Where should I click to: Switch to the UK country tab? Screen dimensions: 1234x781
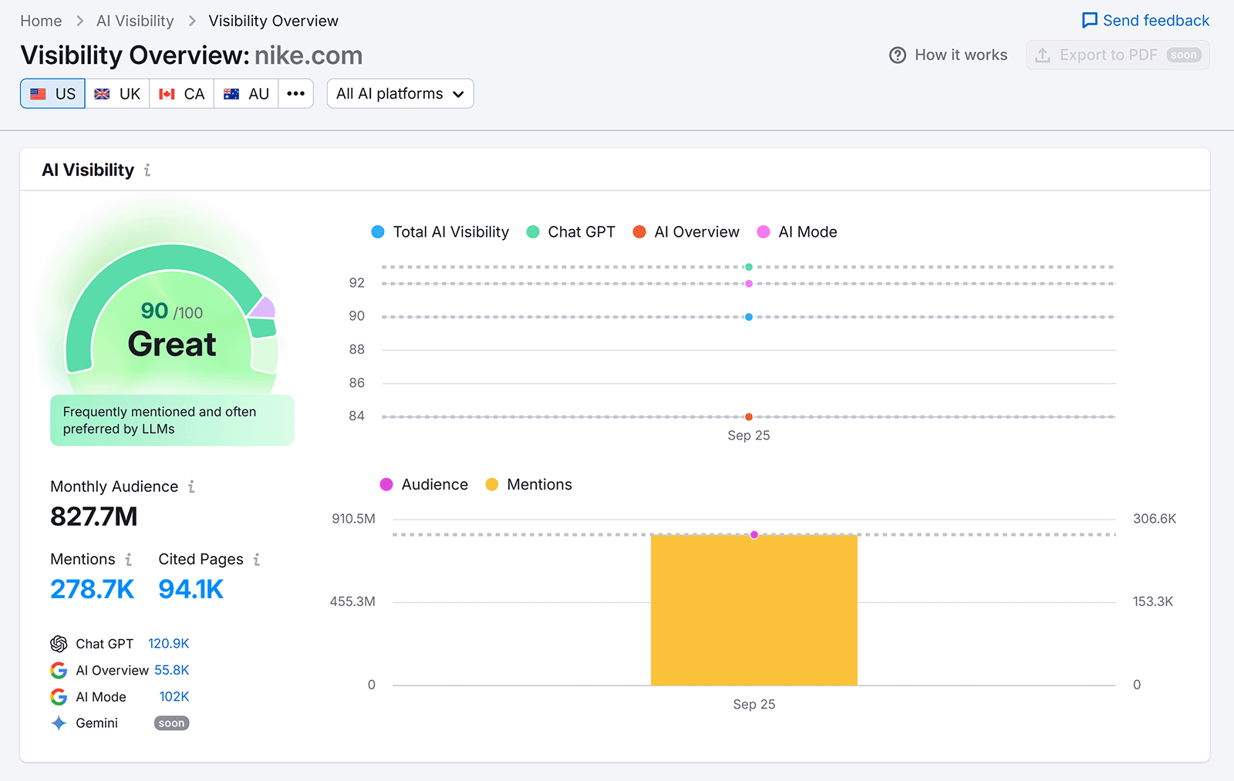pyautogui.click(x=117, y=93)
